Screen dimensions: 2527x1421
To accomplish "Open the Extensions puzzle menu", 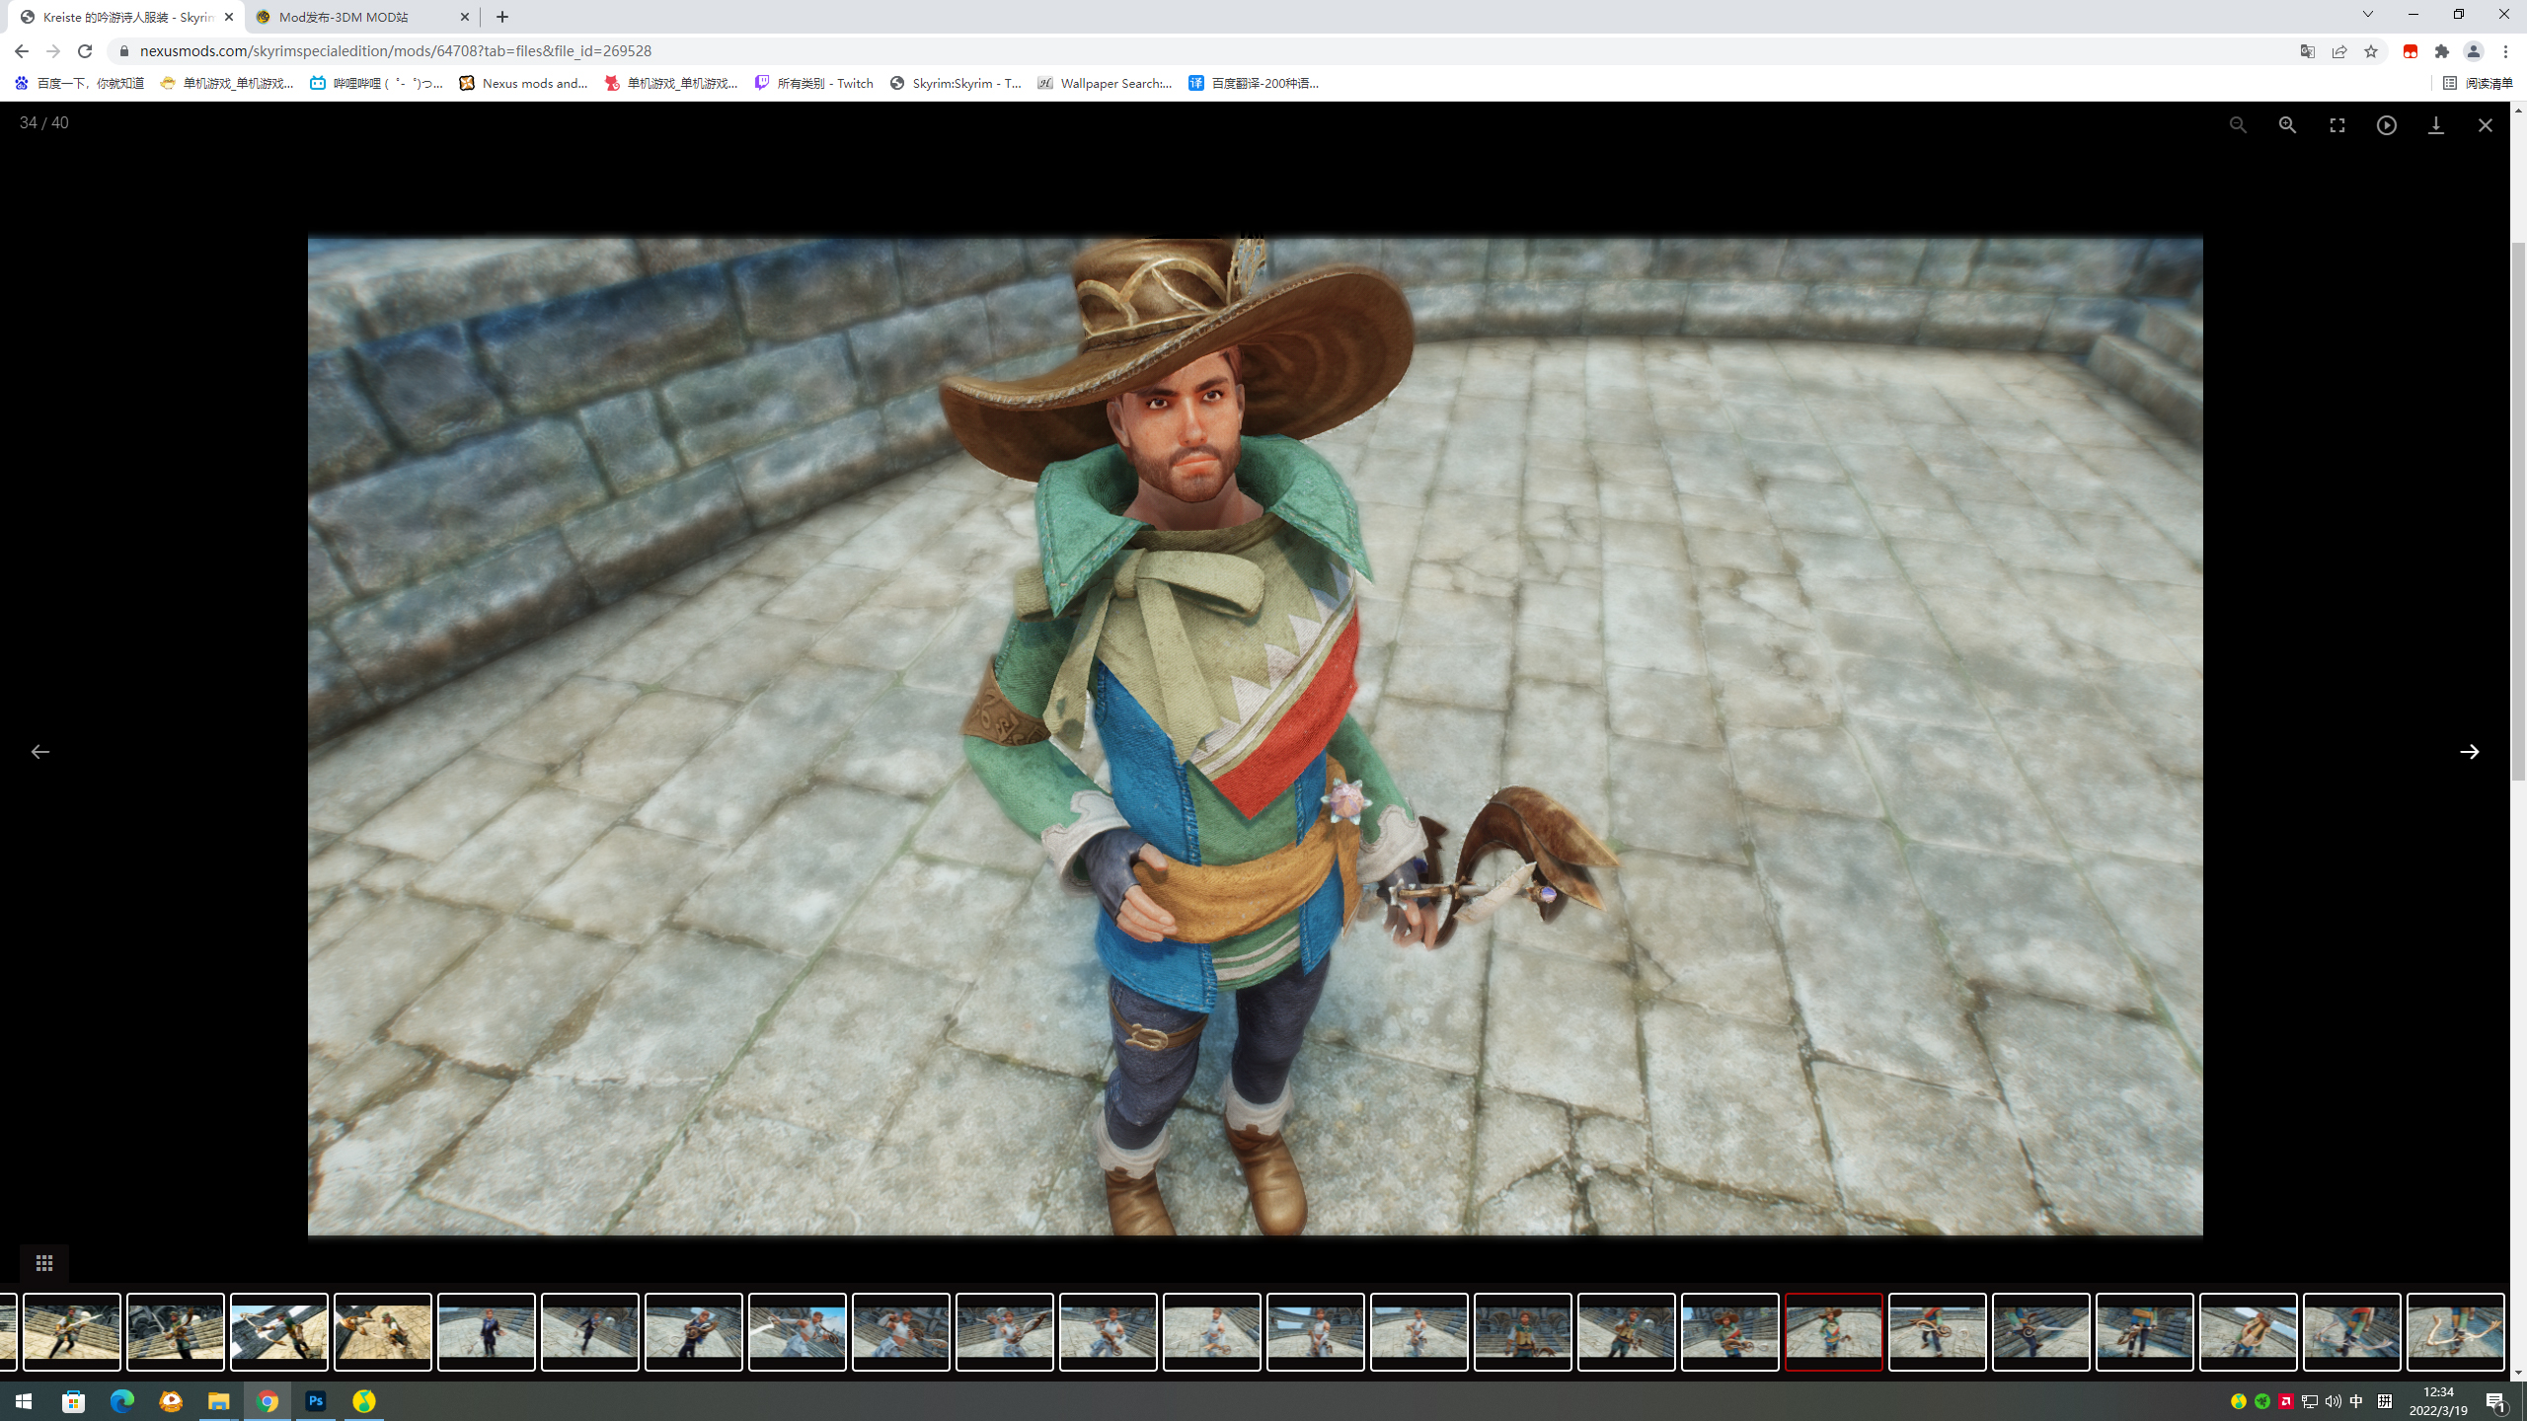I will tap(2442, 51).
